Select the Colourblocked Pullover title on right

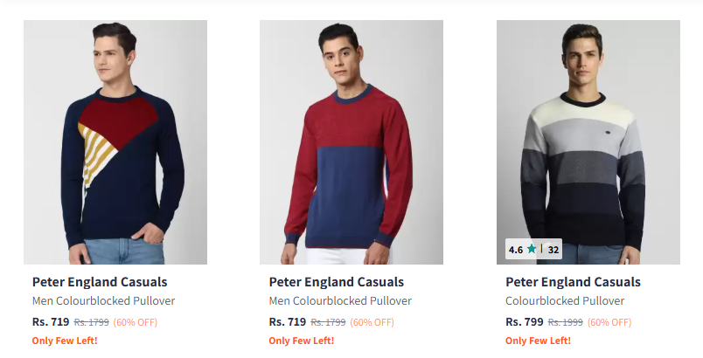pyautogui.click(x=565, y=301)
